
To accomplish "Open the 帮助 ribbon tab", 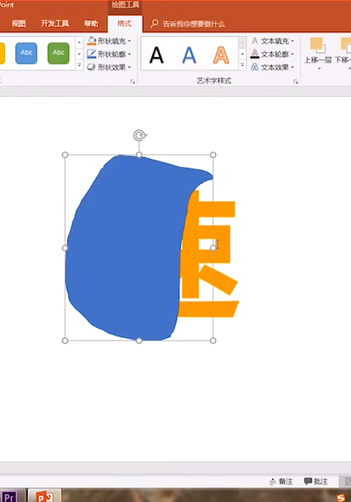I will (91, 24).
